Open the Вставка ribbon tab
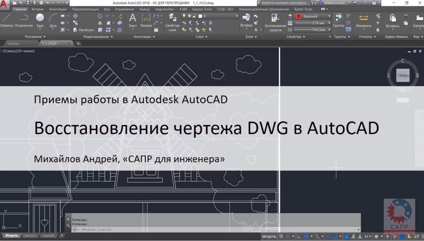The height and width of the screenshot is (241, 424). [x=38, y=9]
